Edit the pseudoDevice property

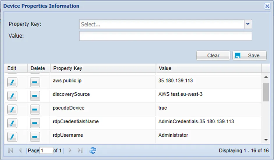pos(12,109)
